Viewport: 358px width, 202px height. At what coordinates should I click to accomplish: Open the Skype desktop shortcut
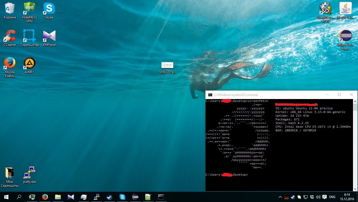pyautogui.click(x=49, y=11)
